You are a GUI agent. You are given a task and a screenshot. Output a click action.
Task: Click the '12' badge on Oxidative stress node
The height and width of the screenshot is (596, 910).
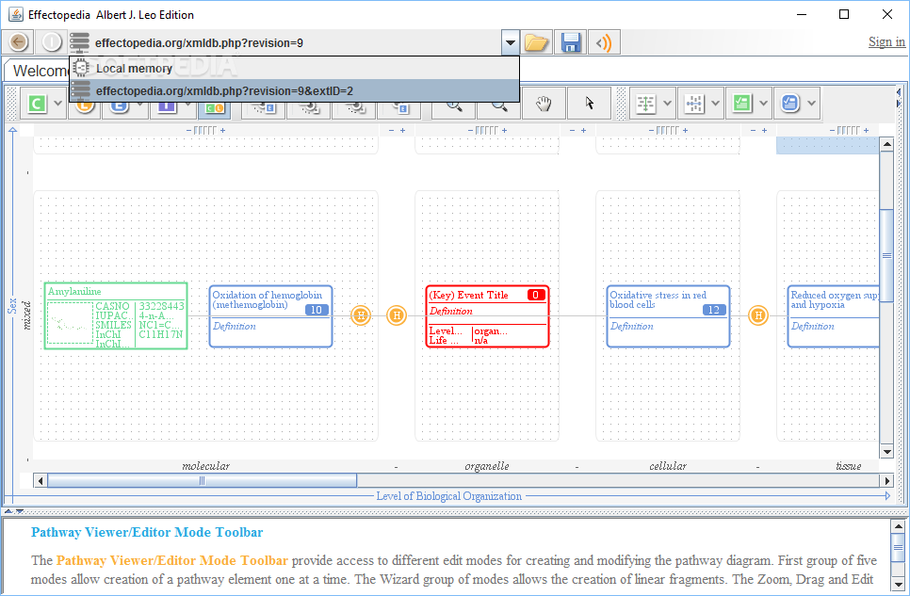click(x=714, y=310)
